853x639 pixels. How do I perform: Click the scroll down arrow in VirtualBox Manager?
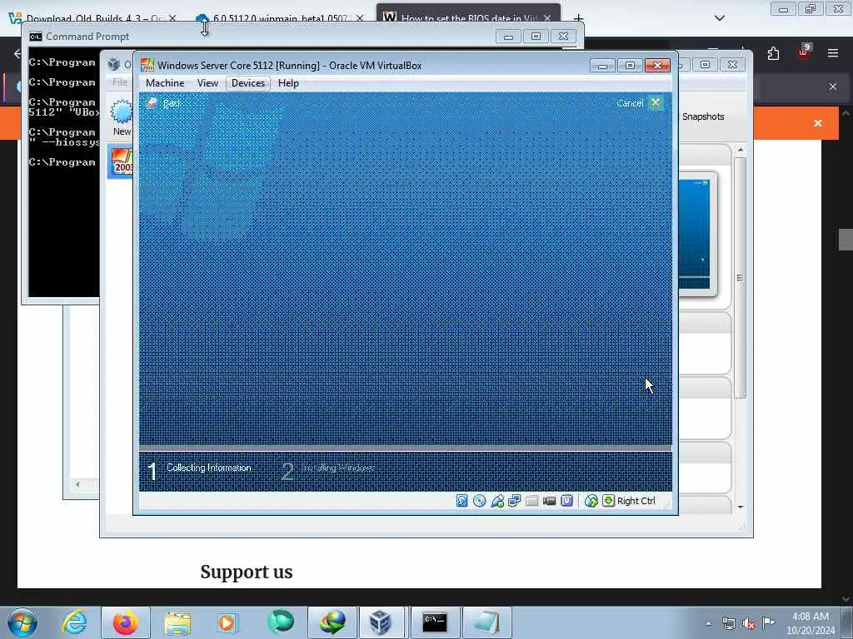pyautogui.click(x=741, y=507)
